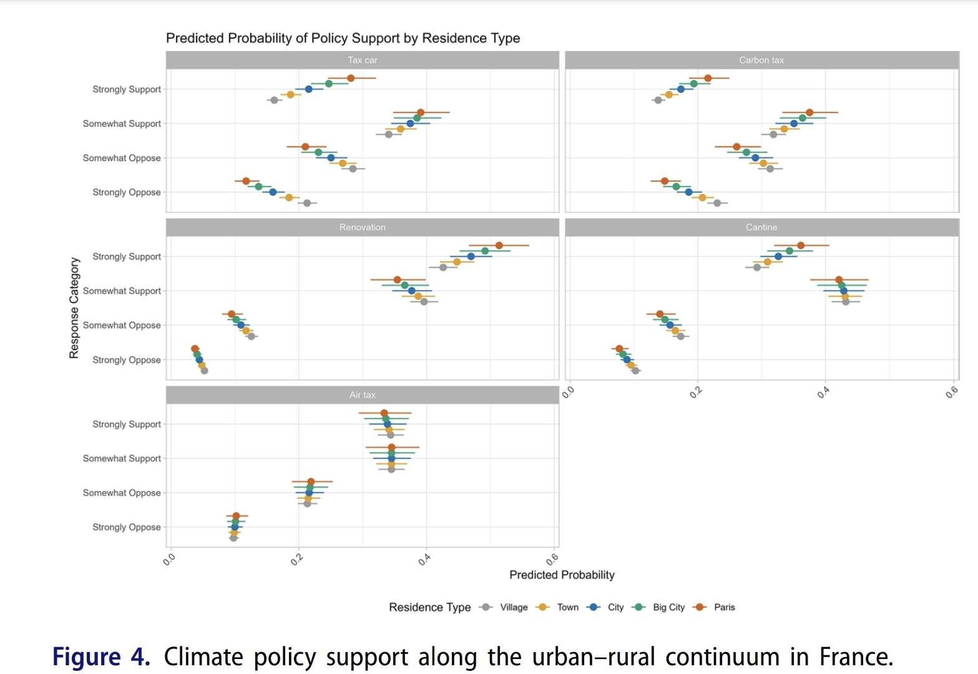
Task: Click the green Big City legend marker
Action: point(638,607)
